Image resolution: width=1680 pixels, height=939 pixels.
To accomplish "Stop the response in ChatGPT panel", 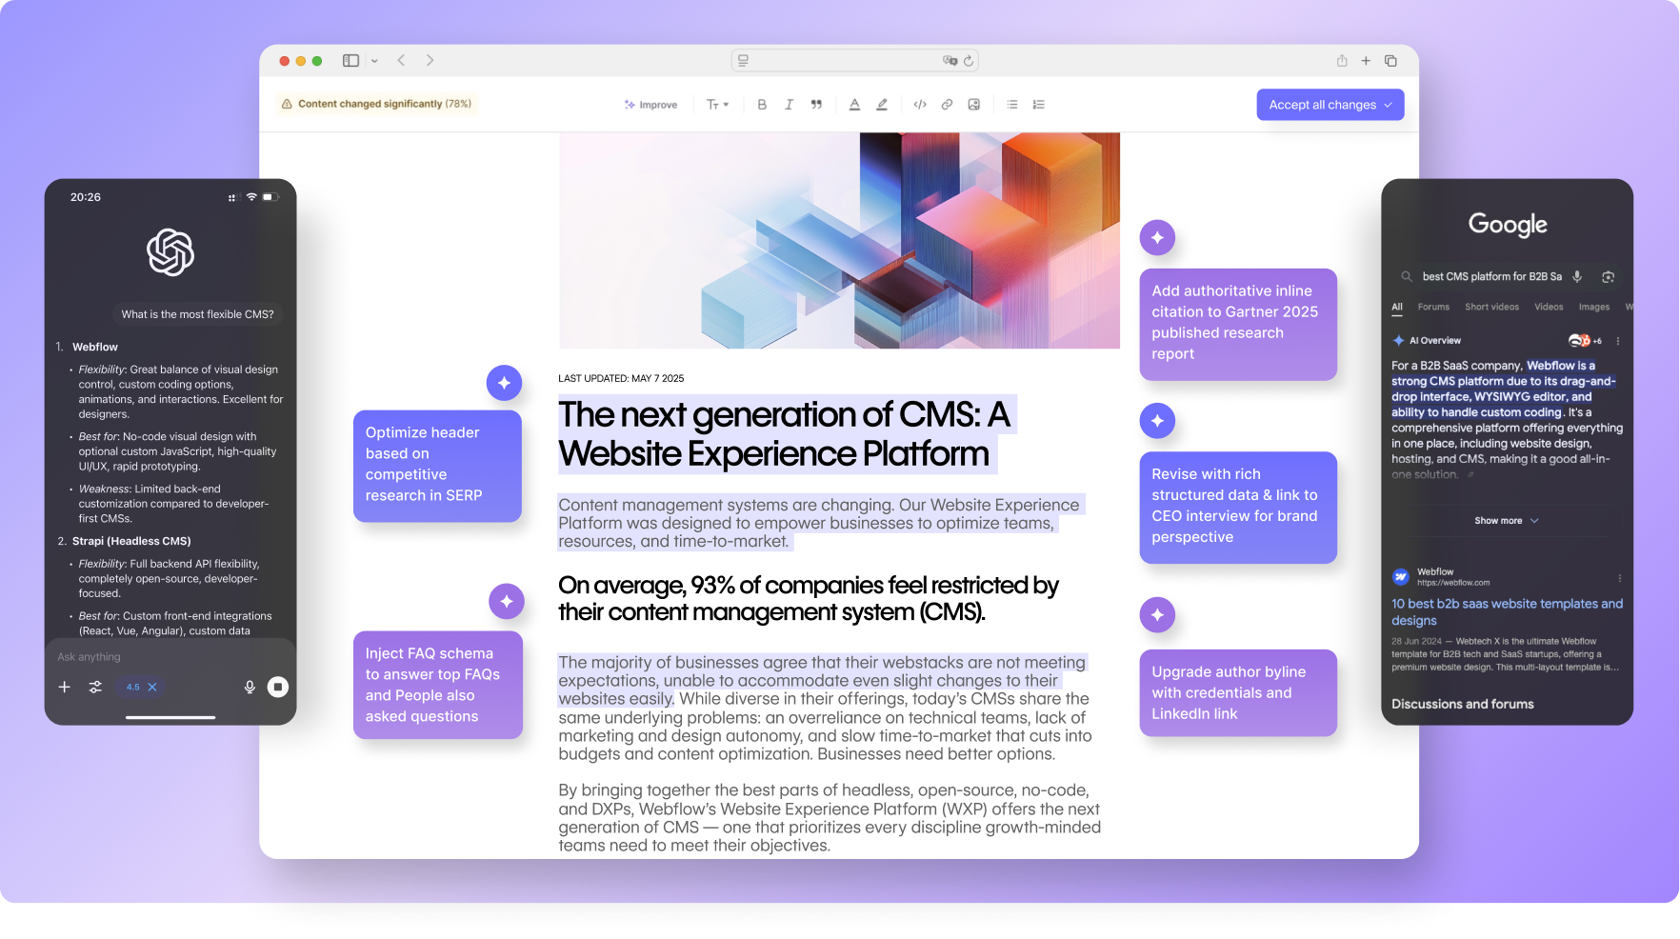I will pyautogui.click(x=278, y=687).
